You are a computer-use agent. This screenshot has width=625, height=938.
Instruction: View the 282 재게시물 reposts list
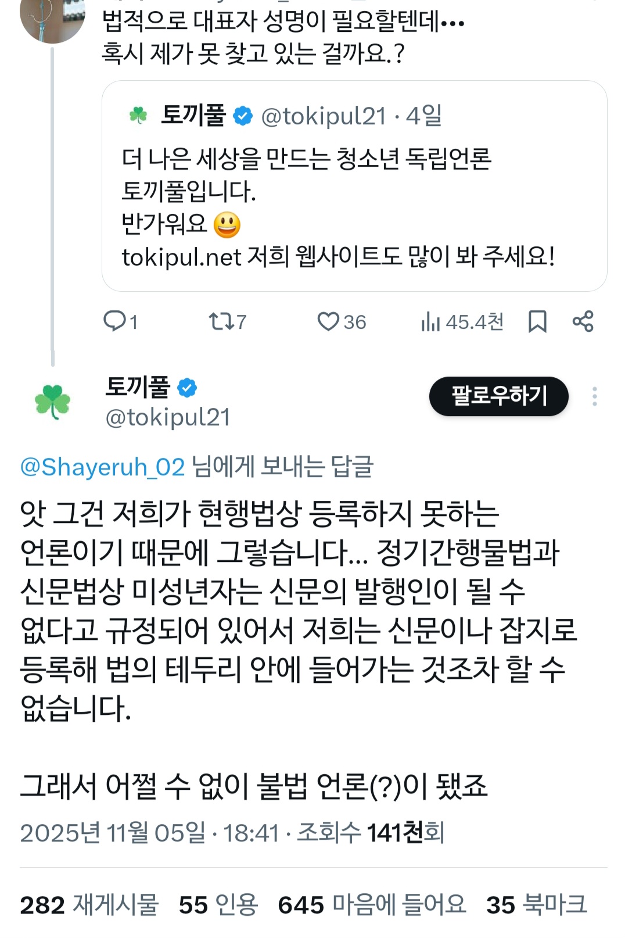[89, 905]
